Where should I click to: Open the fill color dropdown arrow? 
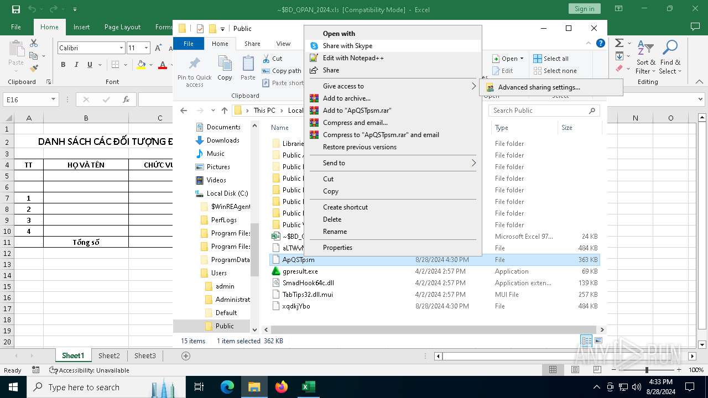pos(152,65)
